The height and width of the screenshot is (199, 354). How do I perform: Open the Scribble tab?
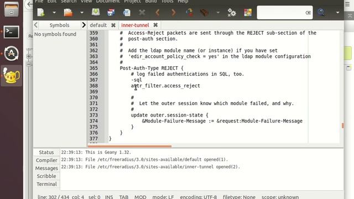pos(46,176)
